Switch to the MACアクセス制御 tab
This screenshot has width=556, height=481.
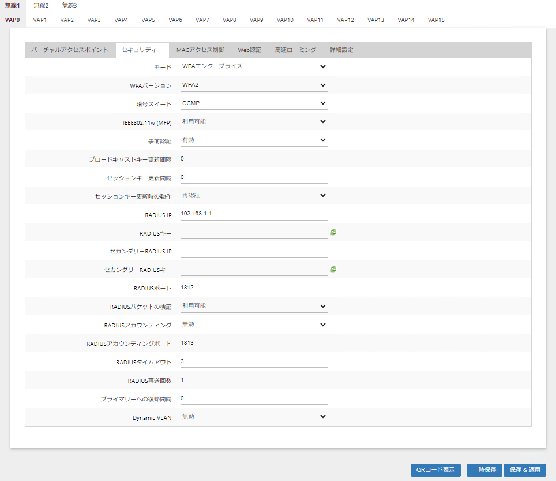coord(200,50)
